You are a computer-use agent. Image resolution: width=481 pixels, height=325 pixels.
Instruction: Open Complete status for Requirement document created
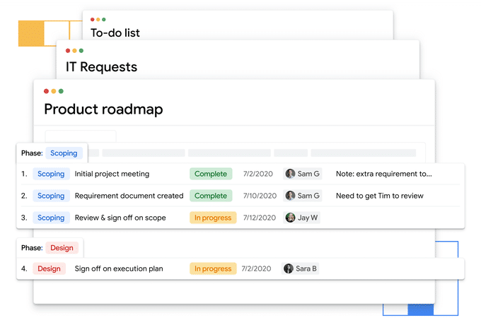click(211, 196)
